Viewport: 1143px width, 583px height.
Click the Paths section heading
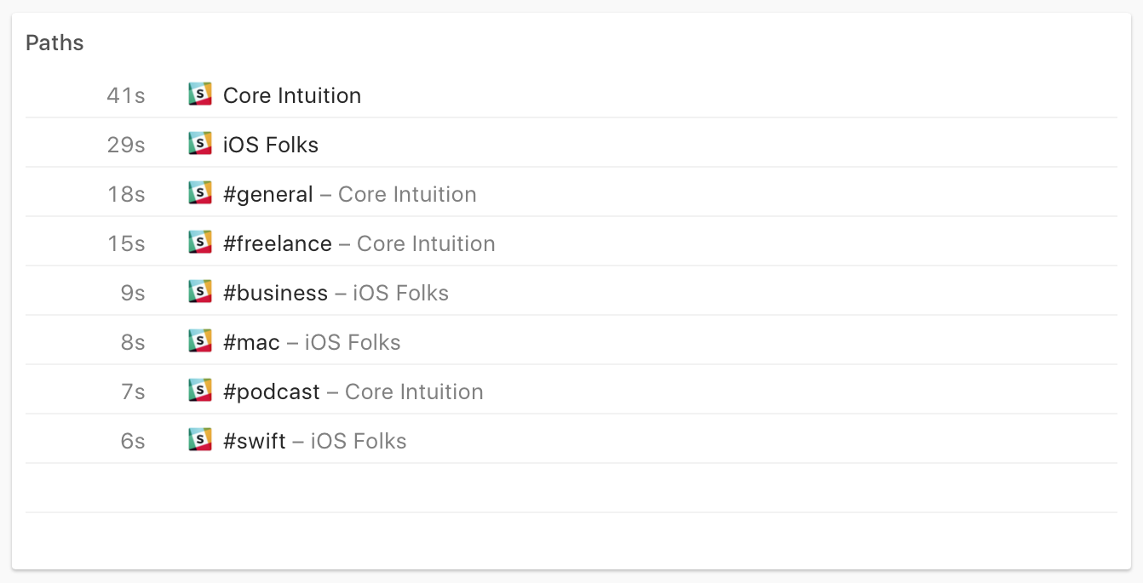(x=55, y=43)
